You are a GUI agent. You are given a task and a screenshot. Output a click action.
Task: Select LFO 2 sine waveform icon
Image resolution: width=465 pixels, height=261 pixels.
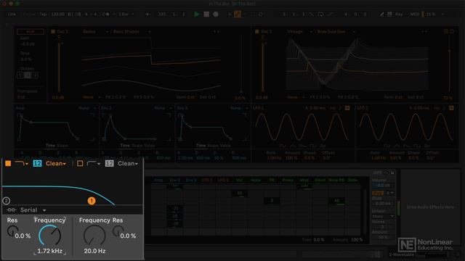(387, 146)
